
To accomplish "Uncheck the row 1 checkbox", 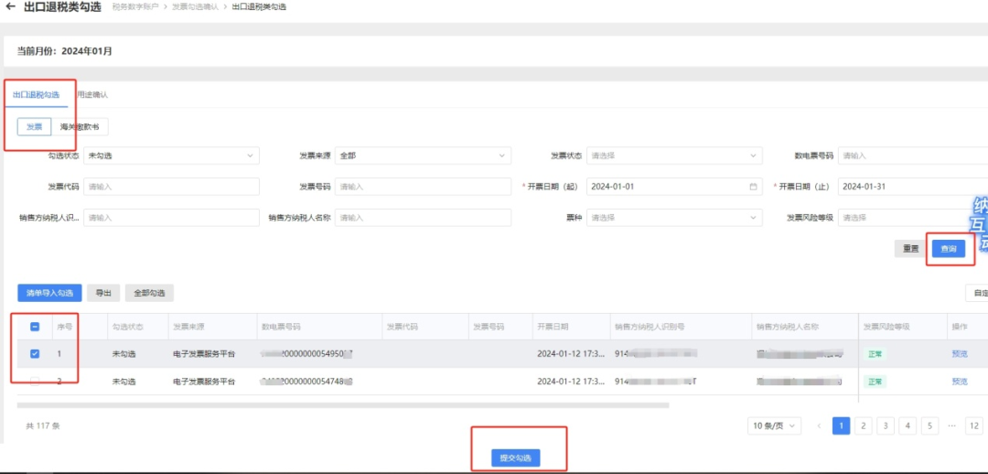I will click(x=35, y=354).
